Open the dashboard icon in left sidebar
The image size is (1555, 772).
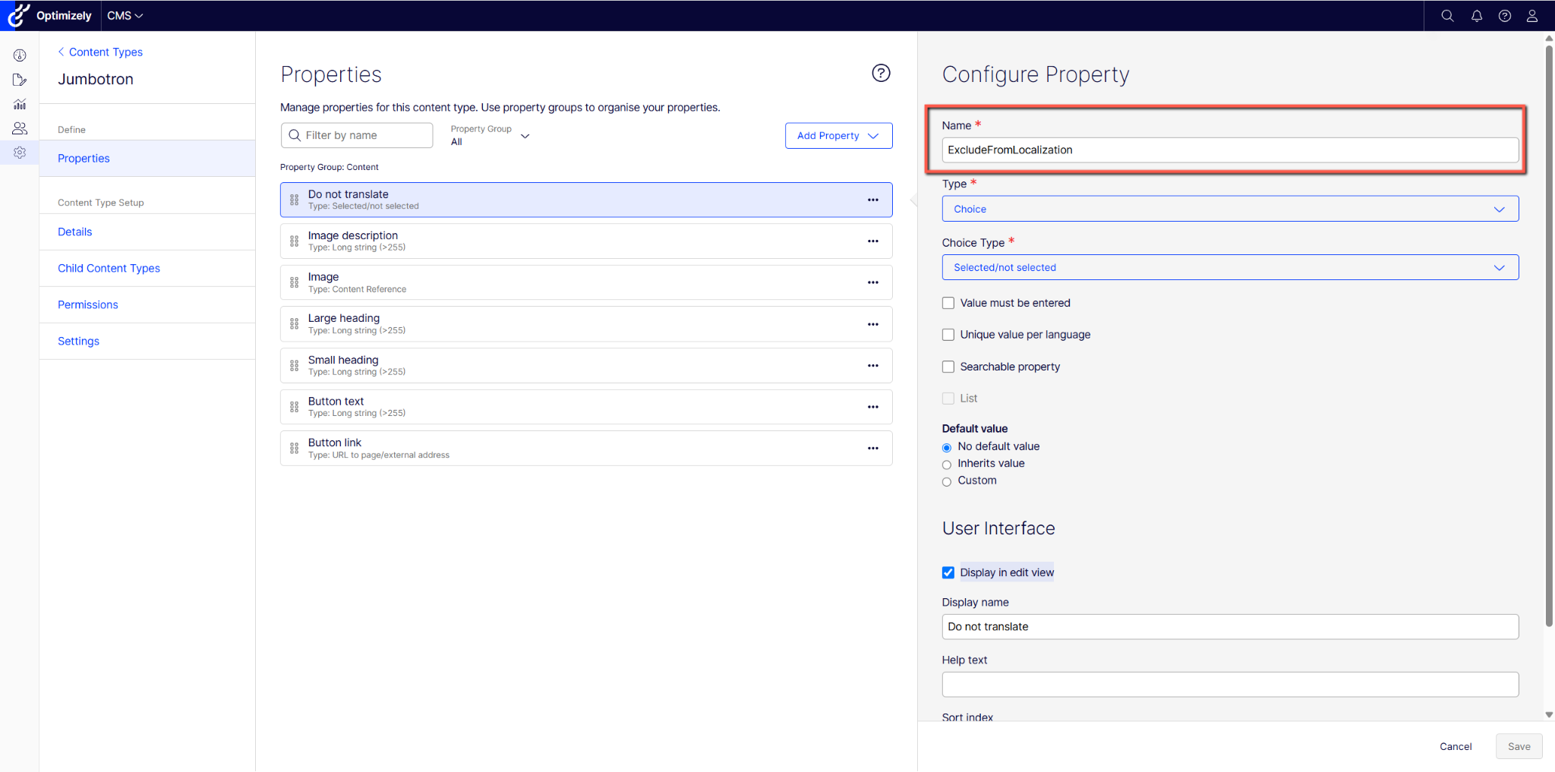(x=20, y=55)
